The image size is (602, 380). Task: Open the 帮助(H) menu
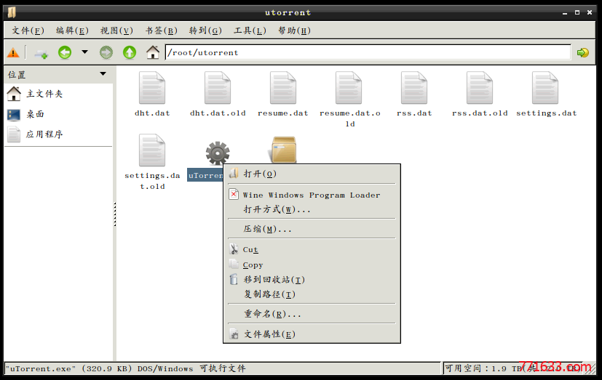(295, 31)
